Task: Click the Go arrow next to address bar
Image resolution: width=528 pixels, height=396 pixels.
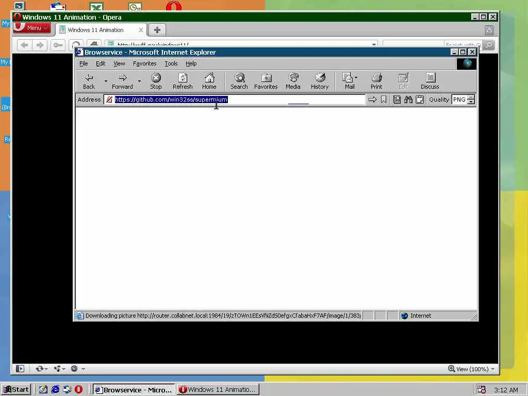Action: (372, 100)
